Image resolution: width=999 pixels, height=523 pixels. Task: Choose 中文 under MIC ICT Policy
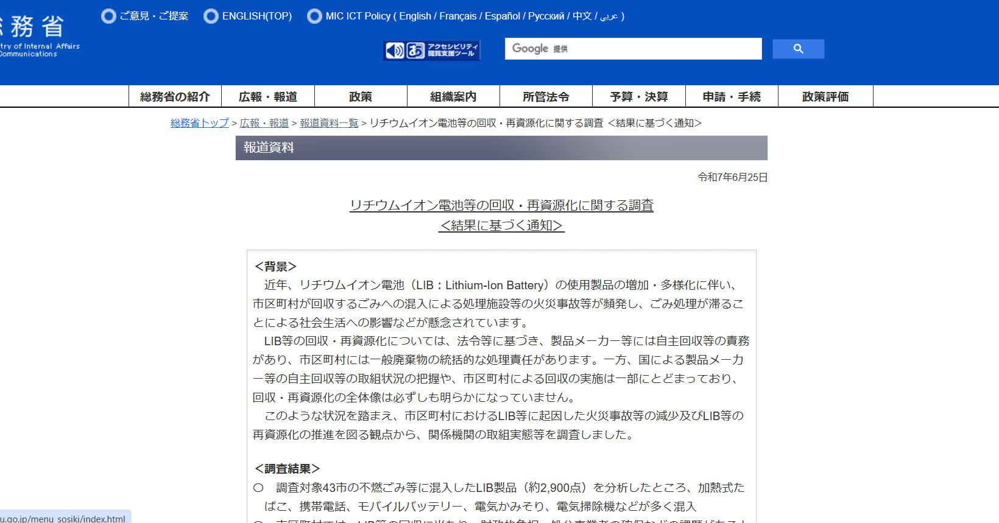582,16
